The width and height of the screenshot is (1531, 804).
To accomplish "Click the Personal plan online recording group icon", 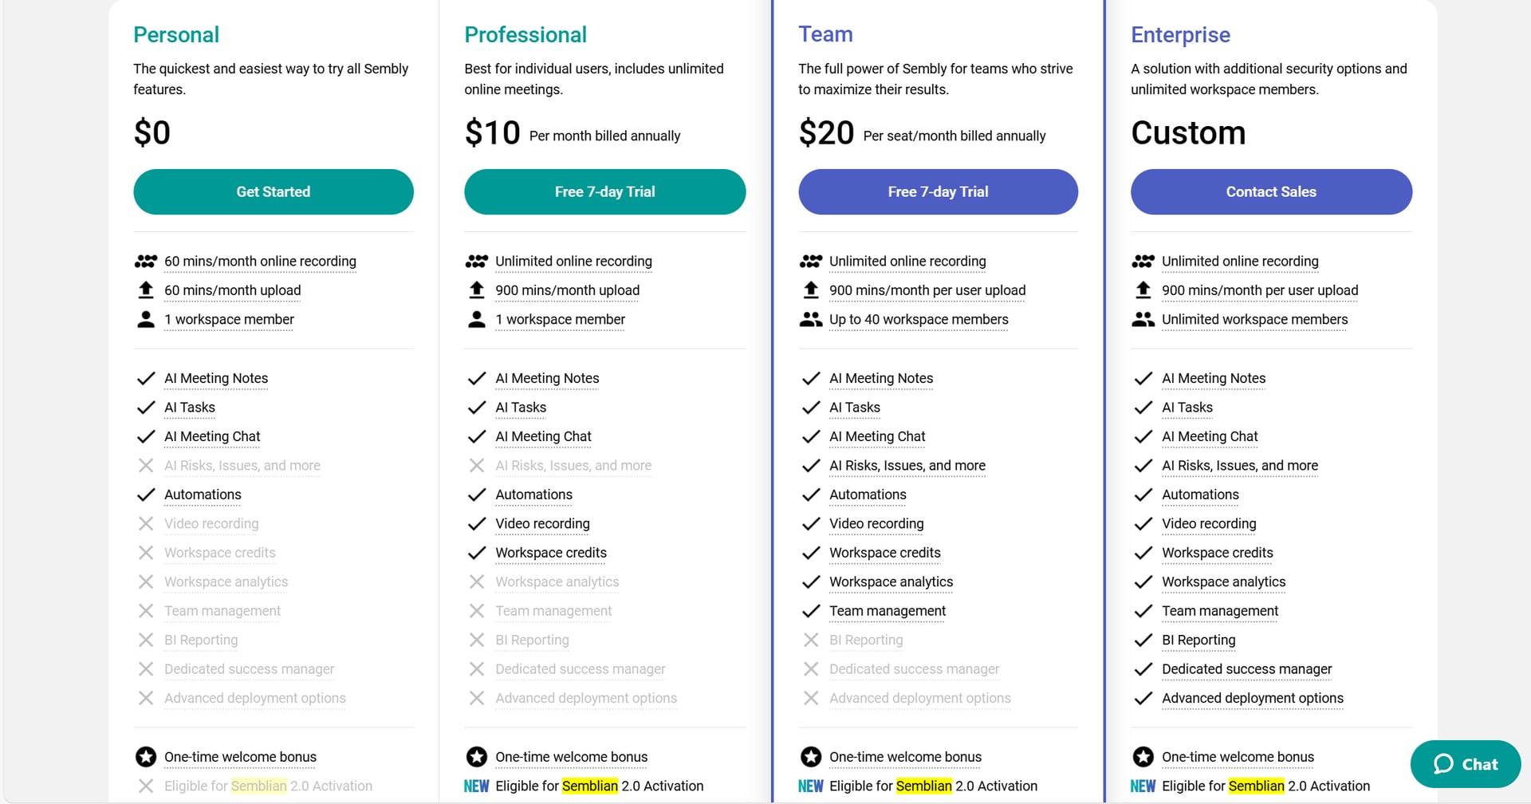I will [x=146, y=262].
